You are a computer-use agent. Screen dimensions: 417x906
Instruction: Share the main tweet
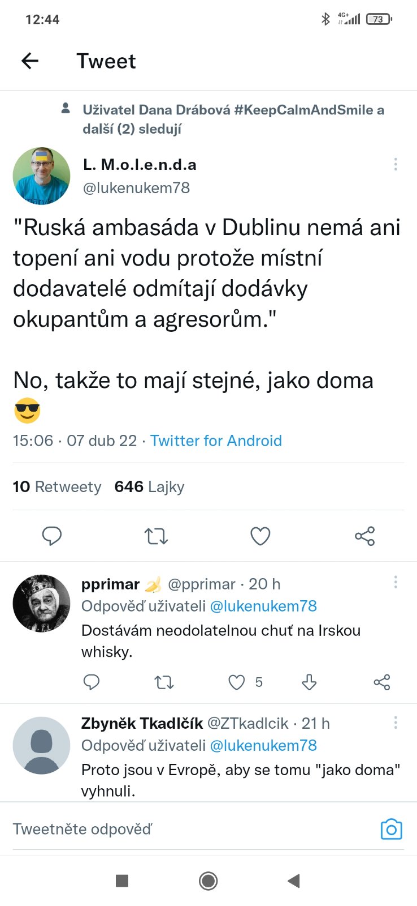pos(364,536)
